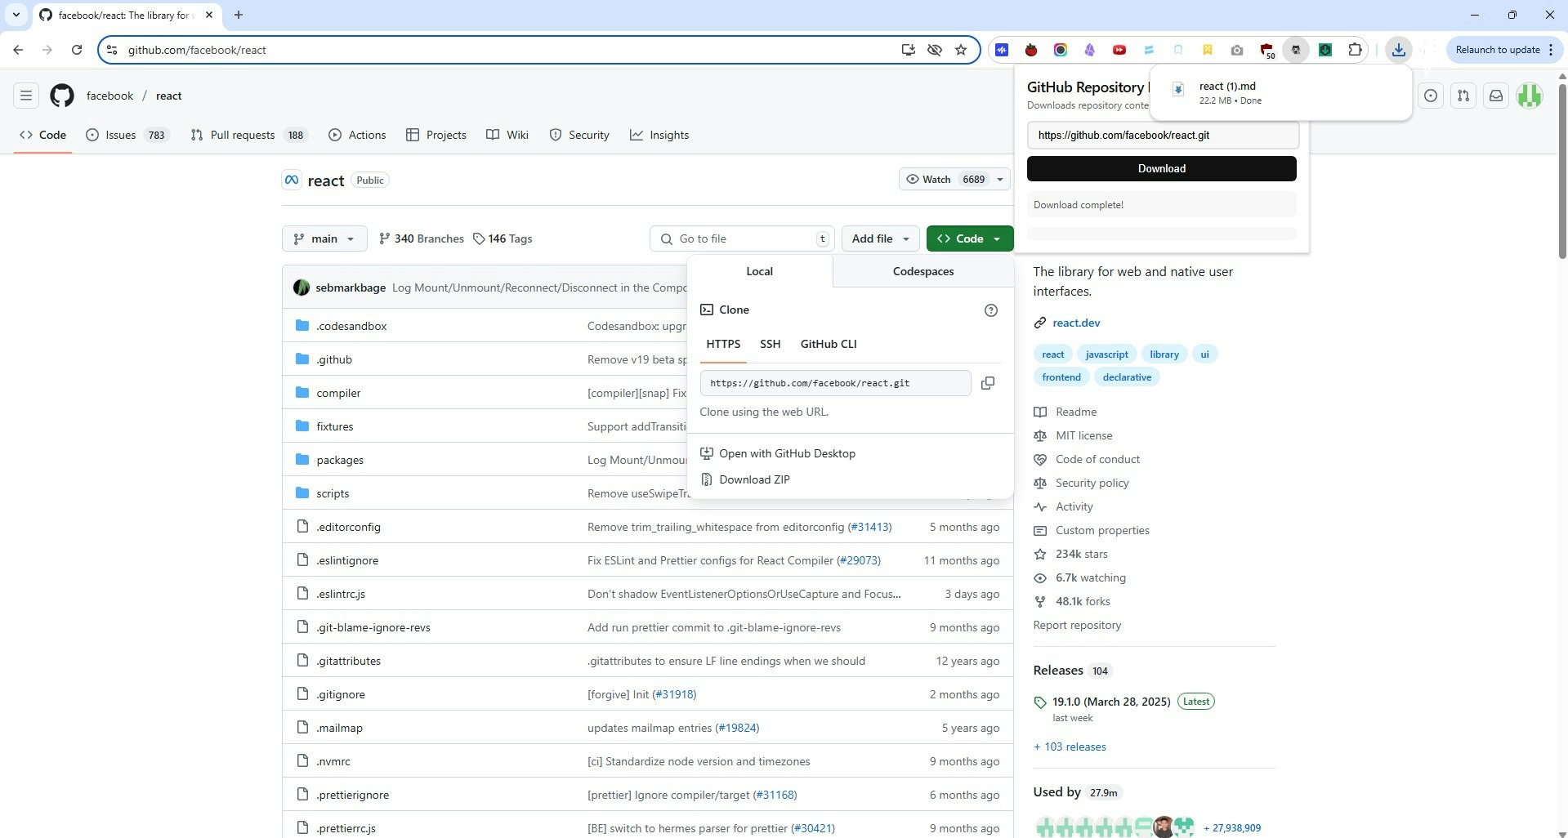Screen dimensions: 1568x838
Task: Open the react (1).md downloaded file entry
Action: (1280, 92)
